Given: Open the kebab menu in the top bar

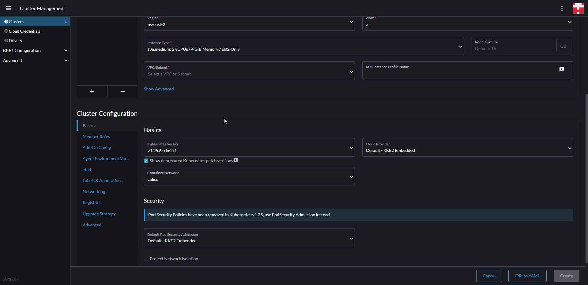Looking at the screenshot, I should coord(562,8).
